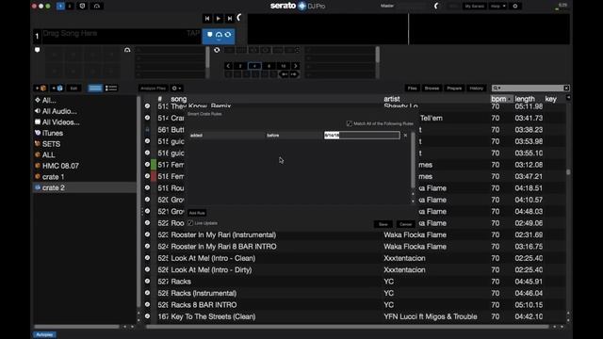Image resolution: width=603 pixels, height=339 pixels.
Task: Click the Add Rule button
Action: pos(197,213)
